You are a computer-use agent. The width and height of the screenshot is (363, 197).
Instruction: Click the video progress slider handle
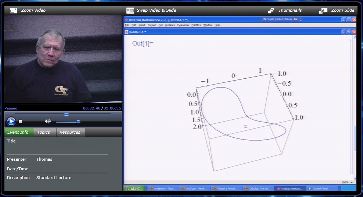point(67,115)
